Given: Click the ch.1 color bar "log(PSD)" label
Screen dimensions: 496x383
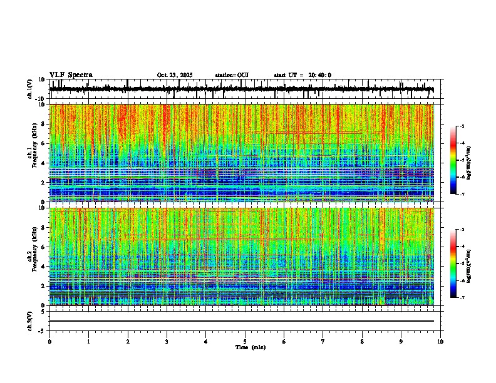Looking at the screenshot, I should pyautogui.click(x=469, y=163).
